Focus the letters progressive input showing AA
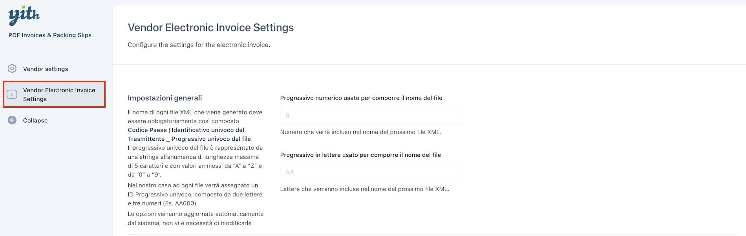The width and height of the screenshot is (746, 236). point(372,172)
